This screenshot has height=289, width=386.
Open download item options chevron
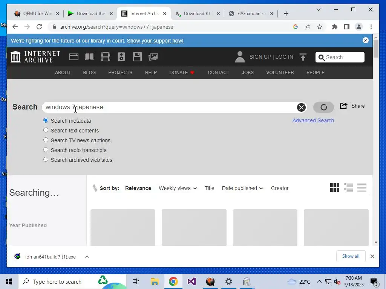pyautogui.click(x=87, y=257)
